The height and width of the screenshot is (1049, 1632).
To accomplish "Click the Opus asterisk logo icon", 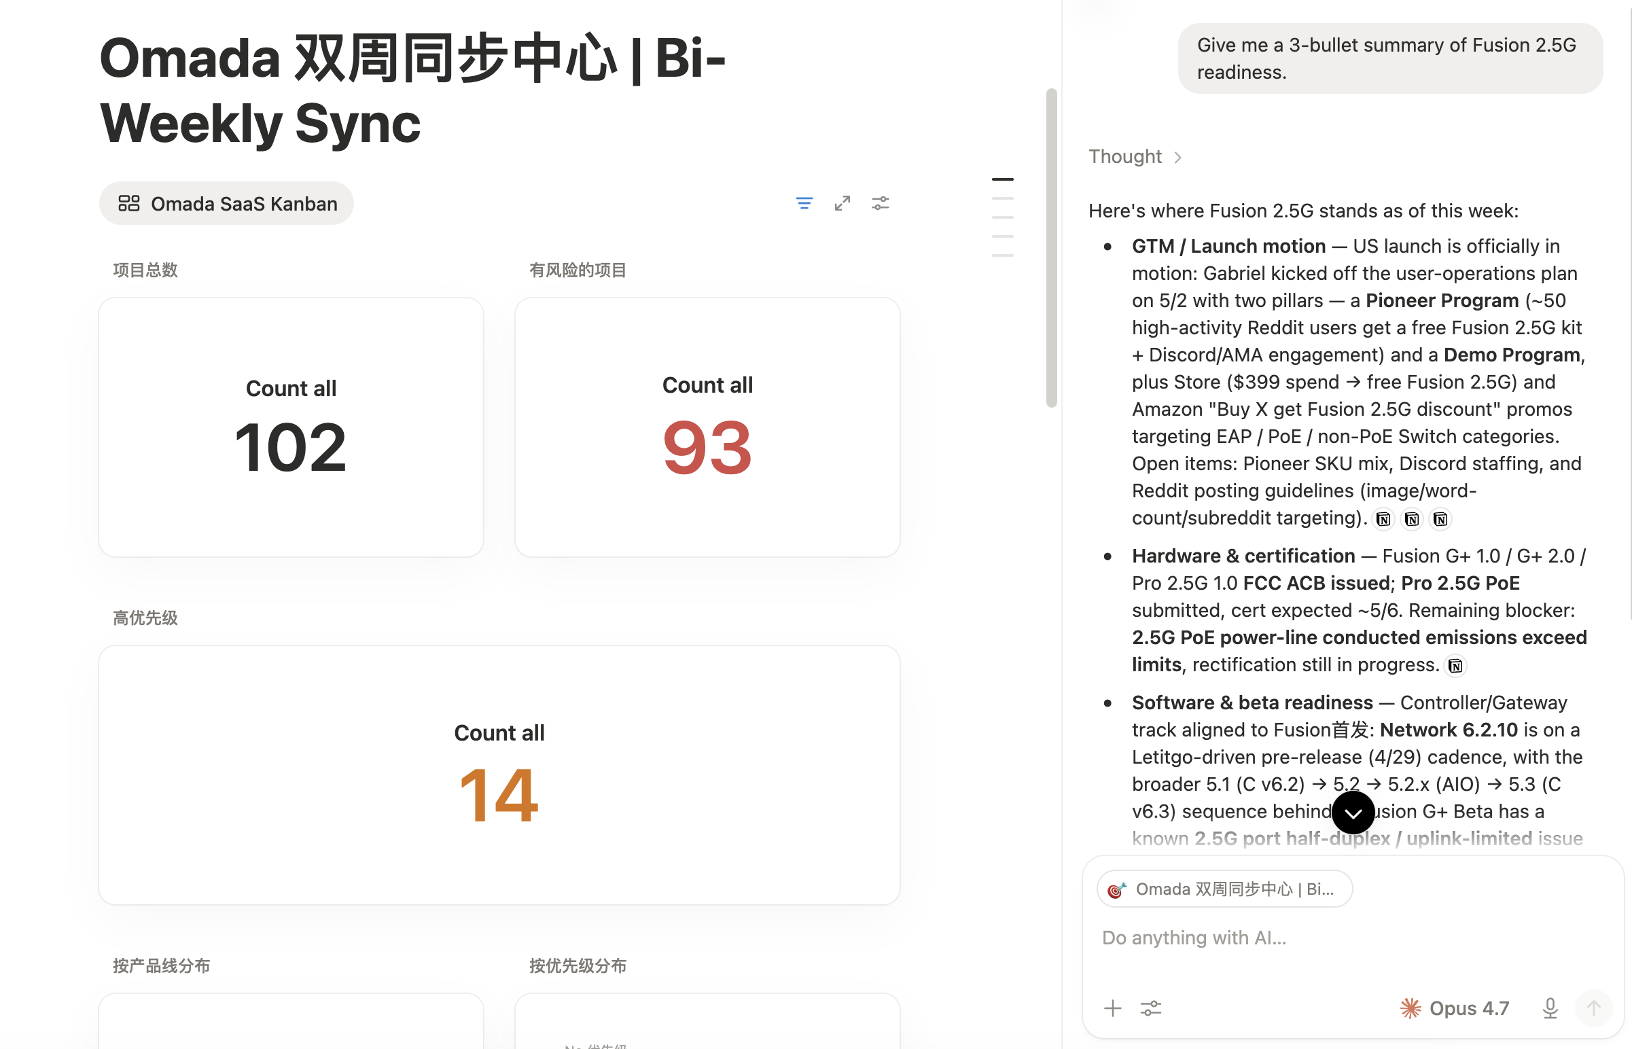I will 1410,1008.
